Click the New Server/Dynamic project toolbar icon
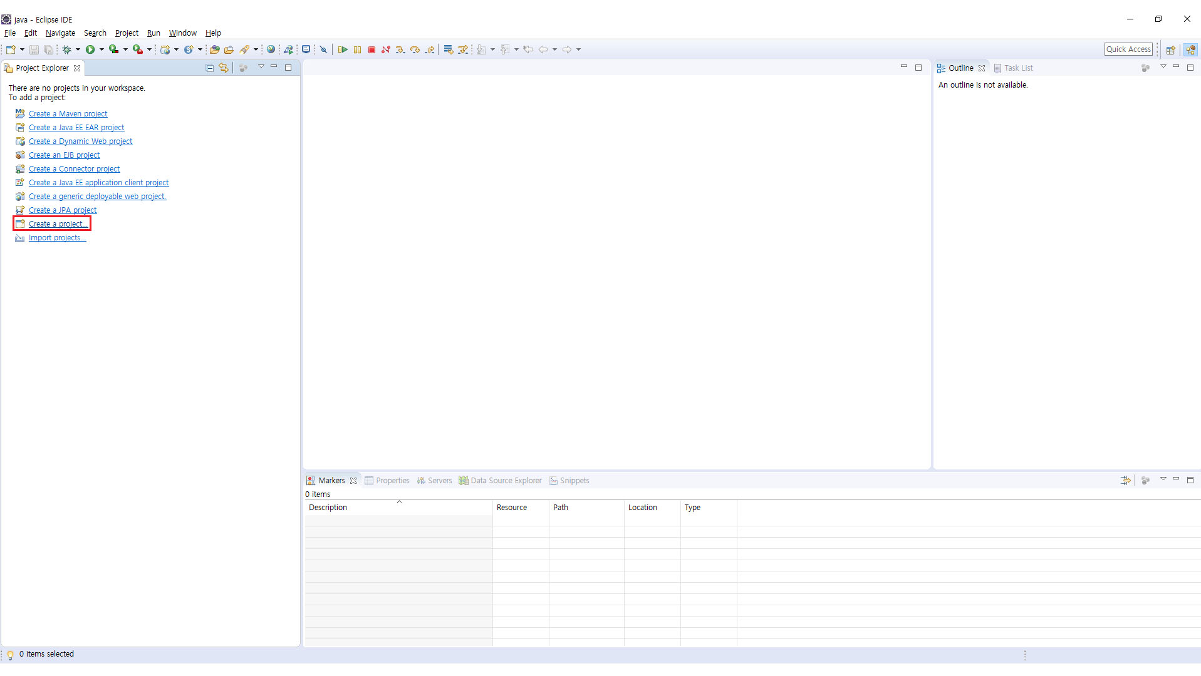This screenshot has width=1201, height=676. coord(165,49)
